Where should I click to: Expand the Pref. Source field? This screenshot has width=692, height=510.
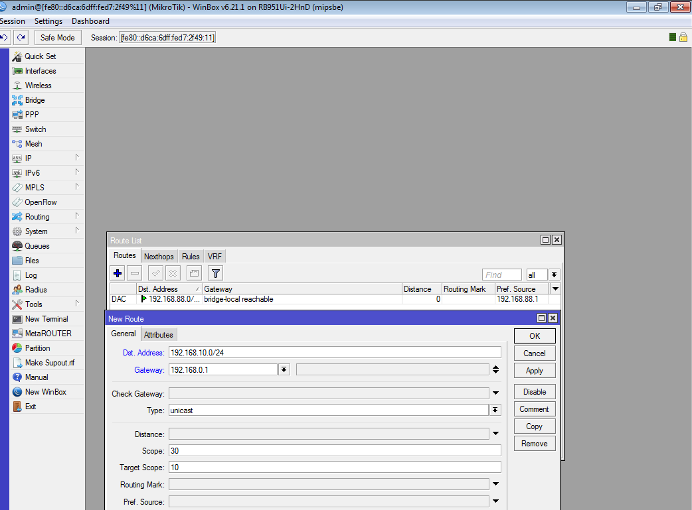[x=495, y=501]
